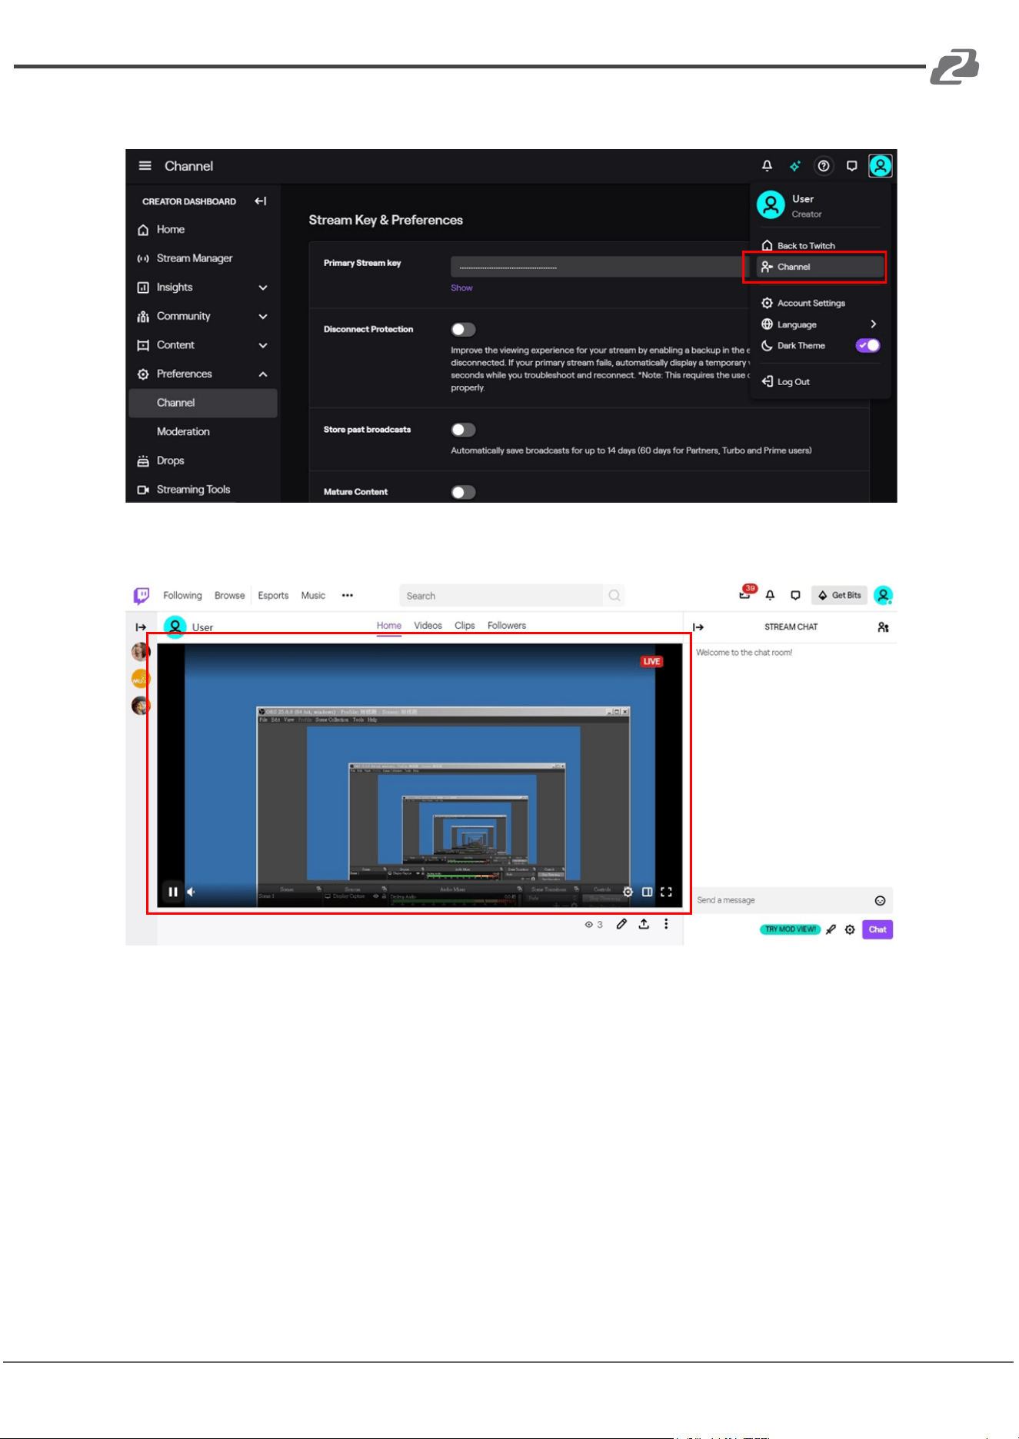Screen dimensions: 1019x1439
Task: Toggle Dark Theme switch in user menu
Action: [868, 346]
